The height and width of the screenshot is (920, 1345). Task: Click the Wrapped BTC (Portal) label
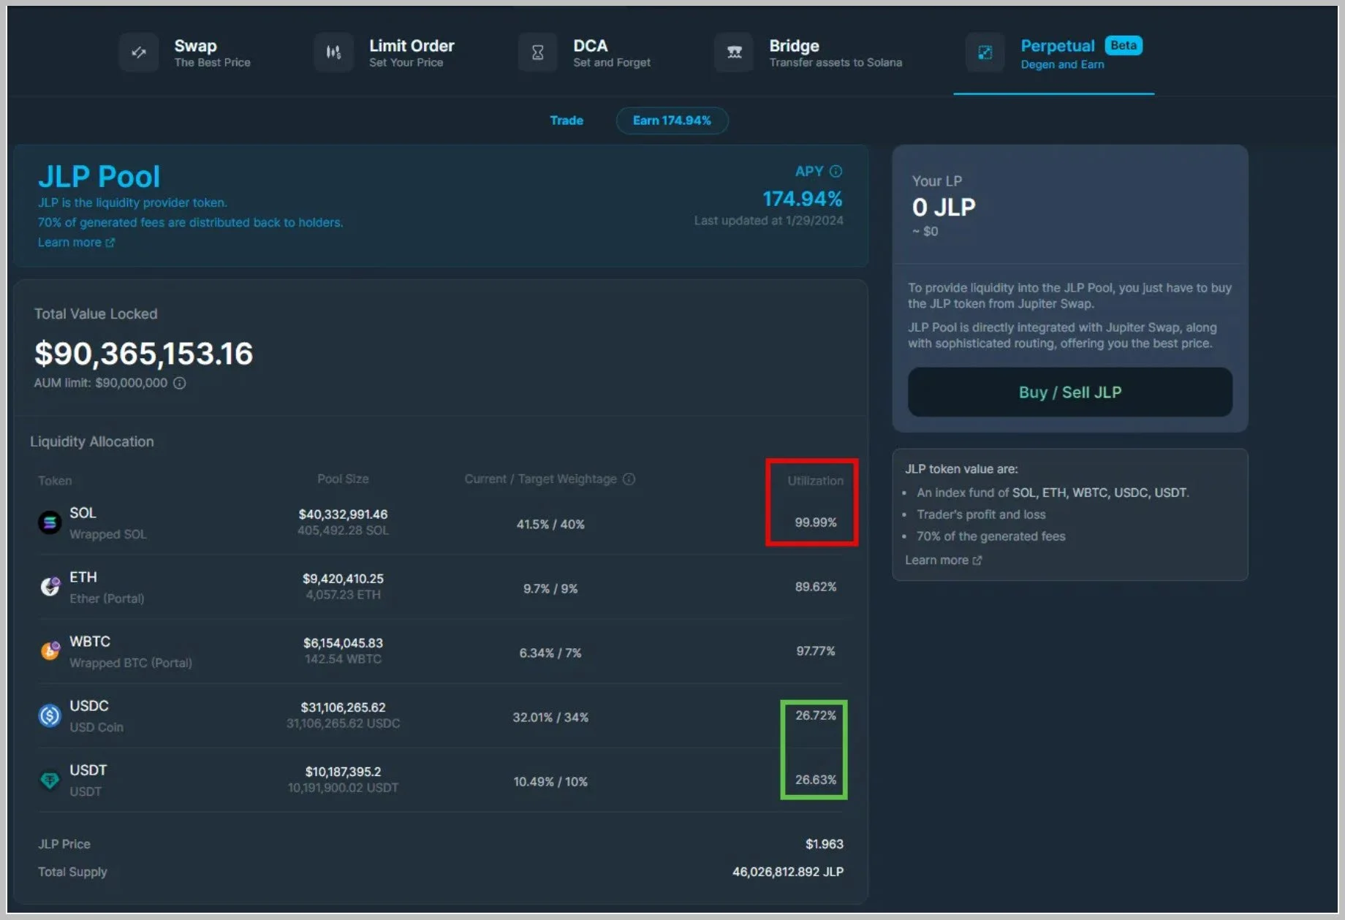[x=131, y=664]
